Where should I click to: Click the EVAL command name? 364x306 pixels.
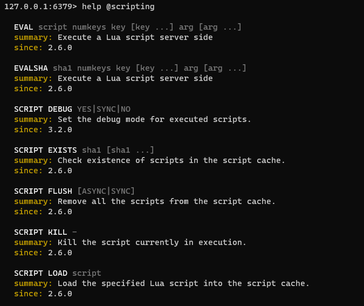tap(23, 27)
